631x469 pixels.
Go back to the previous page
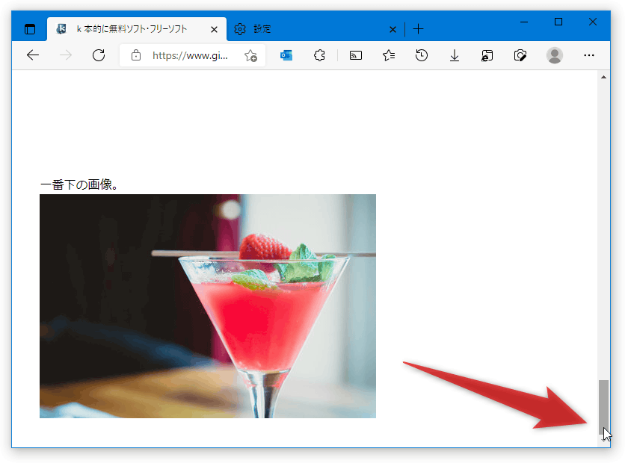(33, 55)
